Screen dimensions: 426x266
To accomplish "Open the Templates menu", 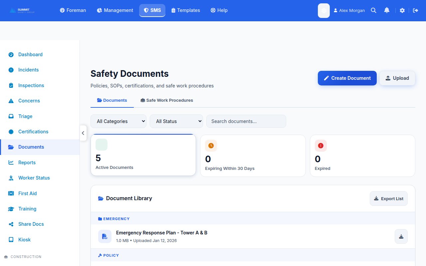I will tap(185, 10).
